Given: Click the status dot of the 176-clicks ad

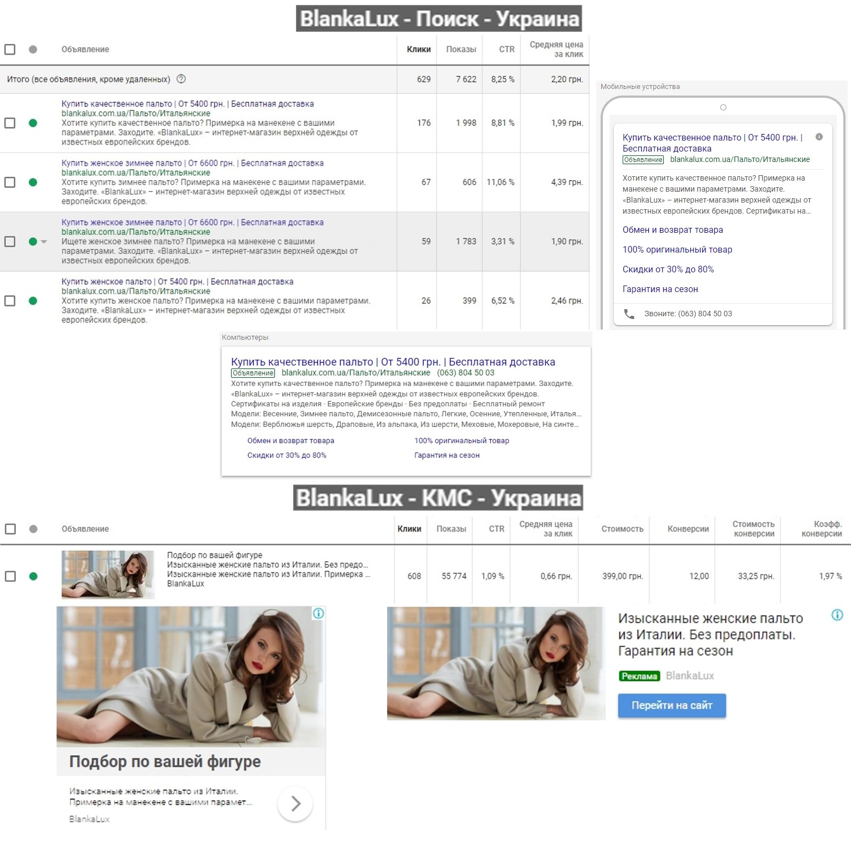Looking at the screenshot, I should [x=33, y=123].
